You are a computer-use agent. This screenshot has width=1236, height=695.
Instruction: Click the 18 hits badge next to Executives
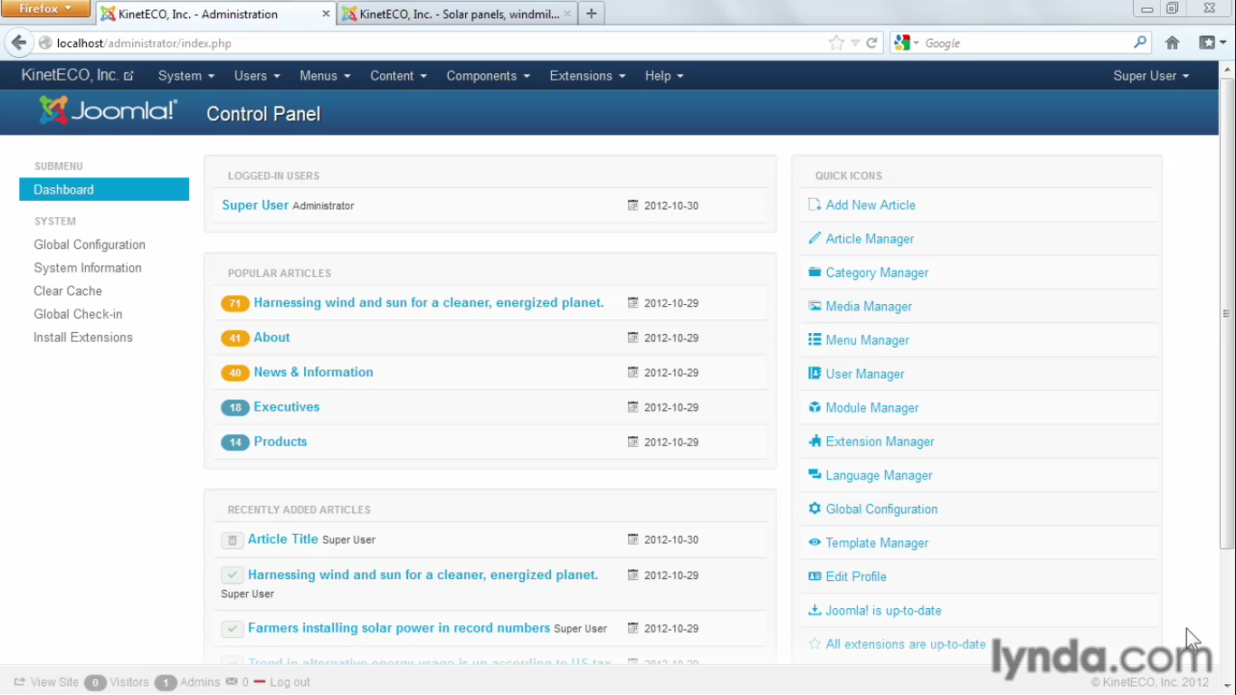click(235, 408)
